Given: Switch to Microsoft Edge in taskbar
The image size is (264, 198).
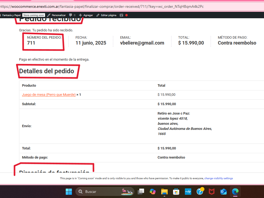Looking at the screenshot, I should [235, 192].
